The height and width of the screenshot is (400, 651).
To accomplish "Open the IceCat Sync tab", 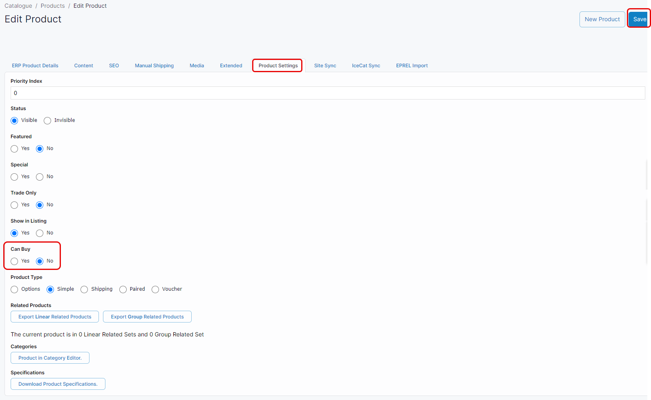I will (x=366, y=66).
